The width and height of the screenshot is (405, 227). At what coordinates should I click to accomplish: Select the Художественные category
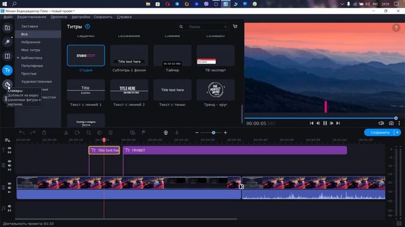click(x=37, y=81)
